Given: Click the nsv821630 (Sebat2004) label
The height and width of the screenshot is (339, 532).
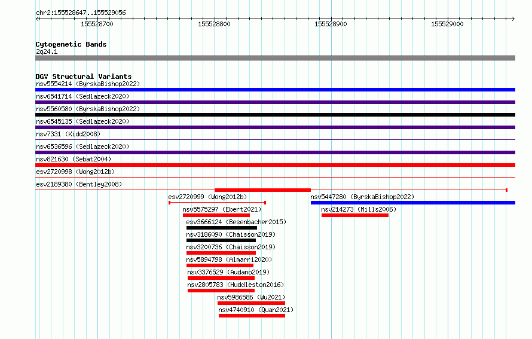Looking at the screenshot, I should [x=74, y=159].
